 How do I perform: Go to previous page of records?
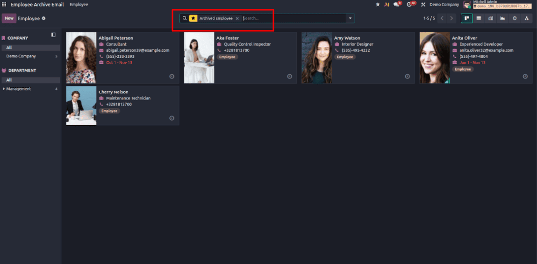point(442,18)
